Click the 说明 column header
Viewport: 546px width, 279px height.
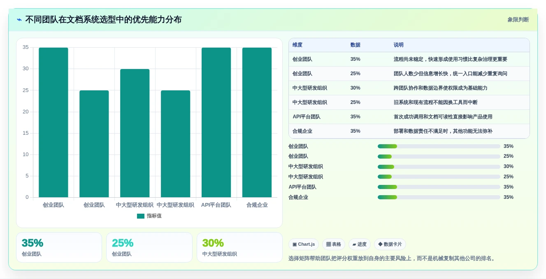point(399,45)
